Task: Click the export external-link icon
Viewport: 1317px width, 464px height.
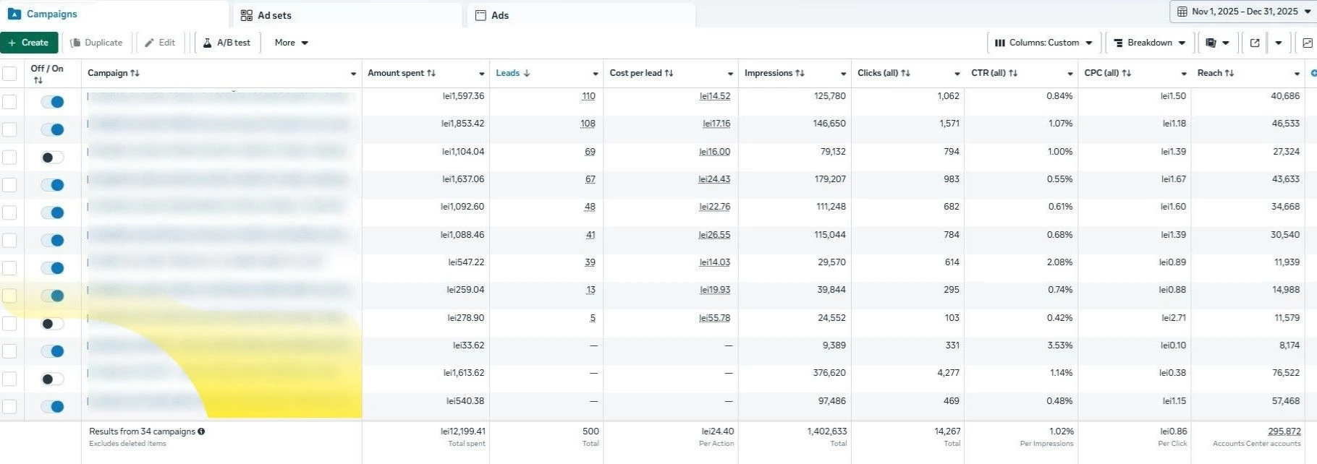Action: 1255,43
